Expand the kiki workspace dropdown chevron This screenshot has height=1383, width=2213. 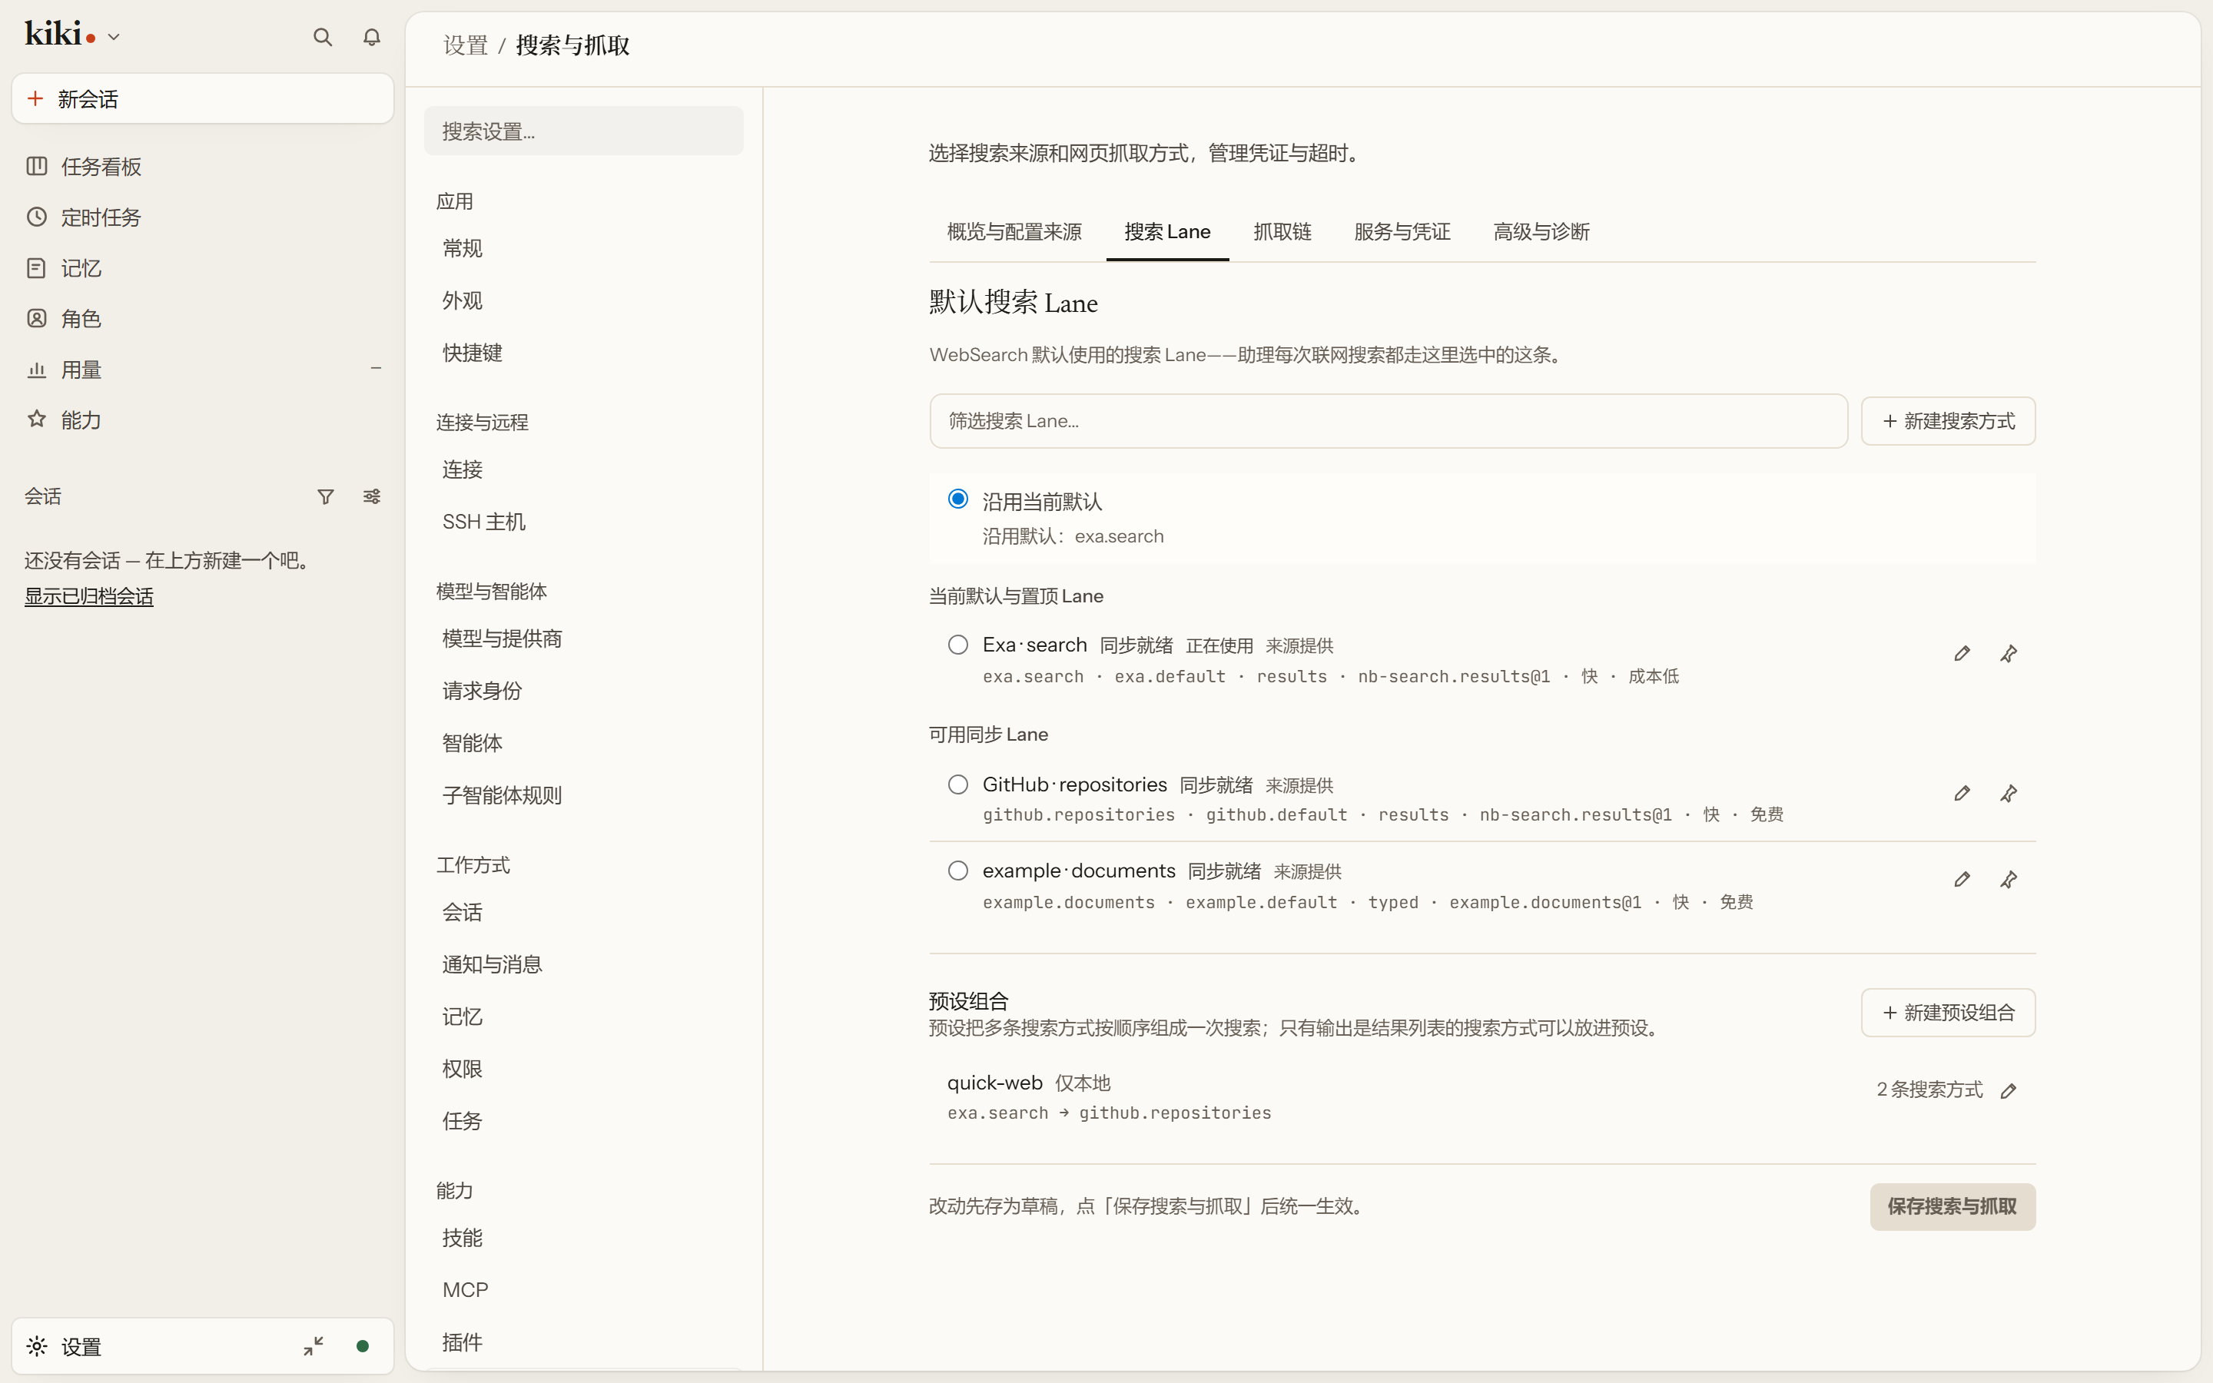coord(114,38)
